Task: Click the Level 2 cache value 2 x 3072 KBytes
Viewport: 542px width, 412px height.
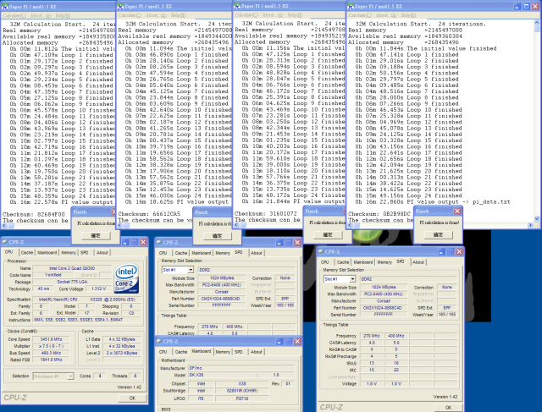Action: (x=122, y=353)
